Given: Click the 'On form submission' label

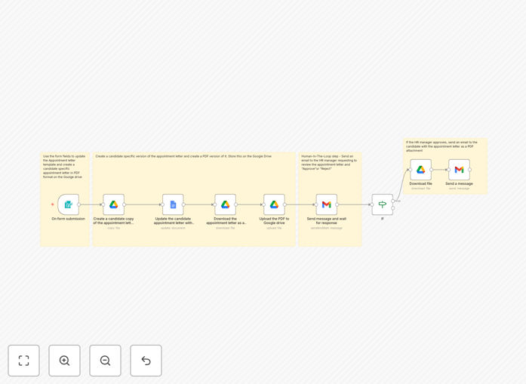Looking at the screenshot, I should [69, 219].
